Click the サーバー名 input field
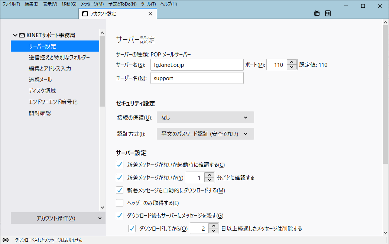The image size is (389, 244). 197,65
